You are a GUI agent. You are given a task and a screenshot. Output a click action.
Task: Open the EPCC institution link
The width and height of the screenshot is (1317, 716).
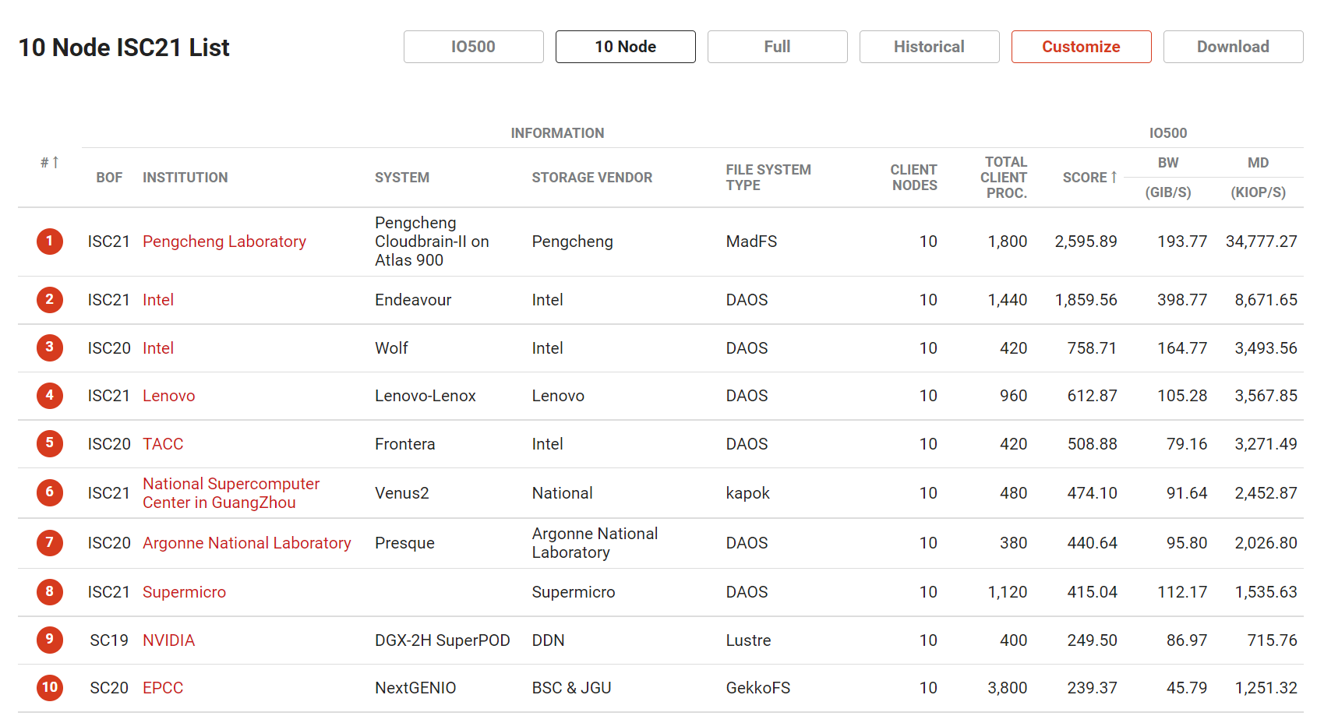(x=163, y=688)
